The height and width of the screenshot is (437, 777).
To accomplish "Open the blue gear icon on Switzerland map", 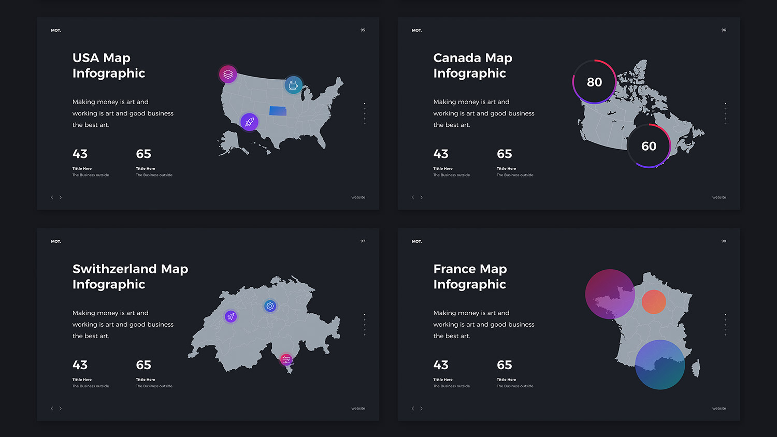I will coord(270,306).
